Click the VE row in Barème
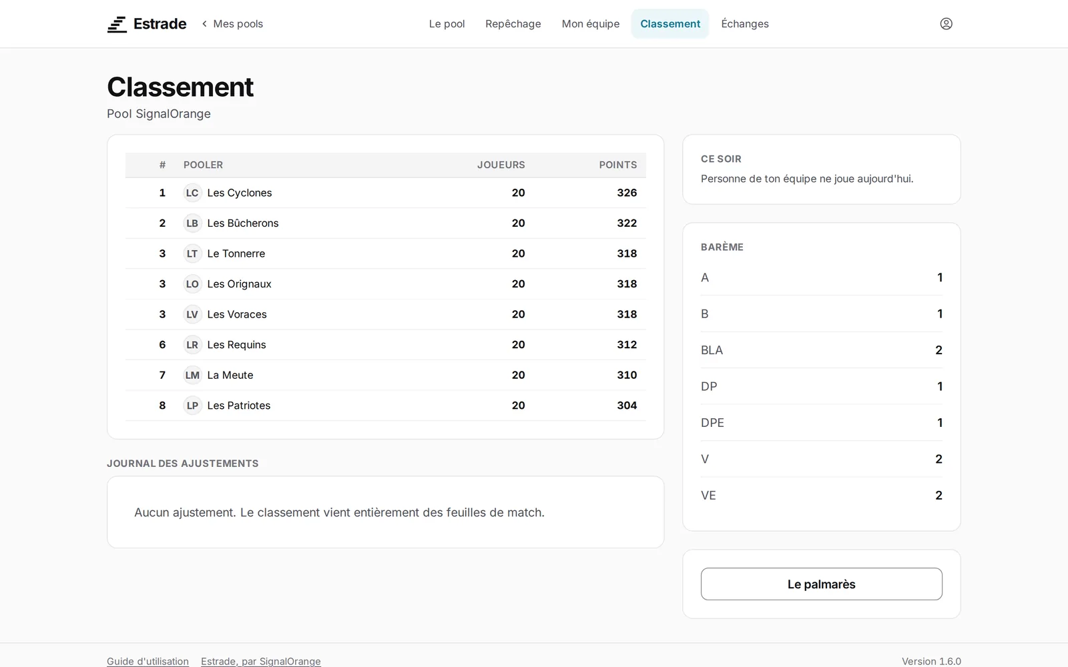Image resolution: width=1068 pixels, height=667 pixels. click(x=822, y=496)
